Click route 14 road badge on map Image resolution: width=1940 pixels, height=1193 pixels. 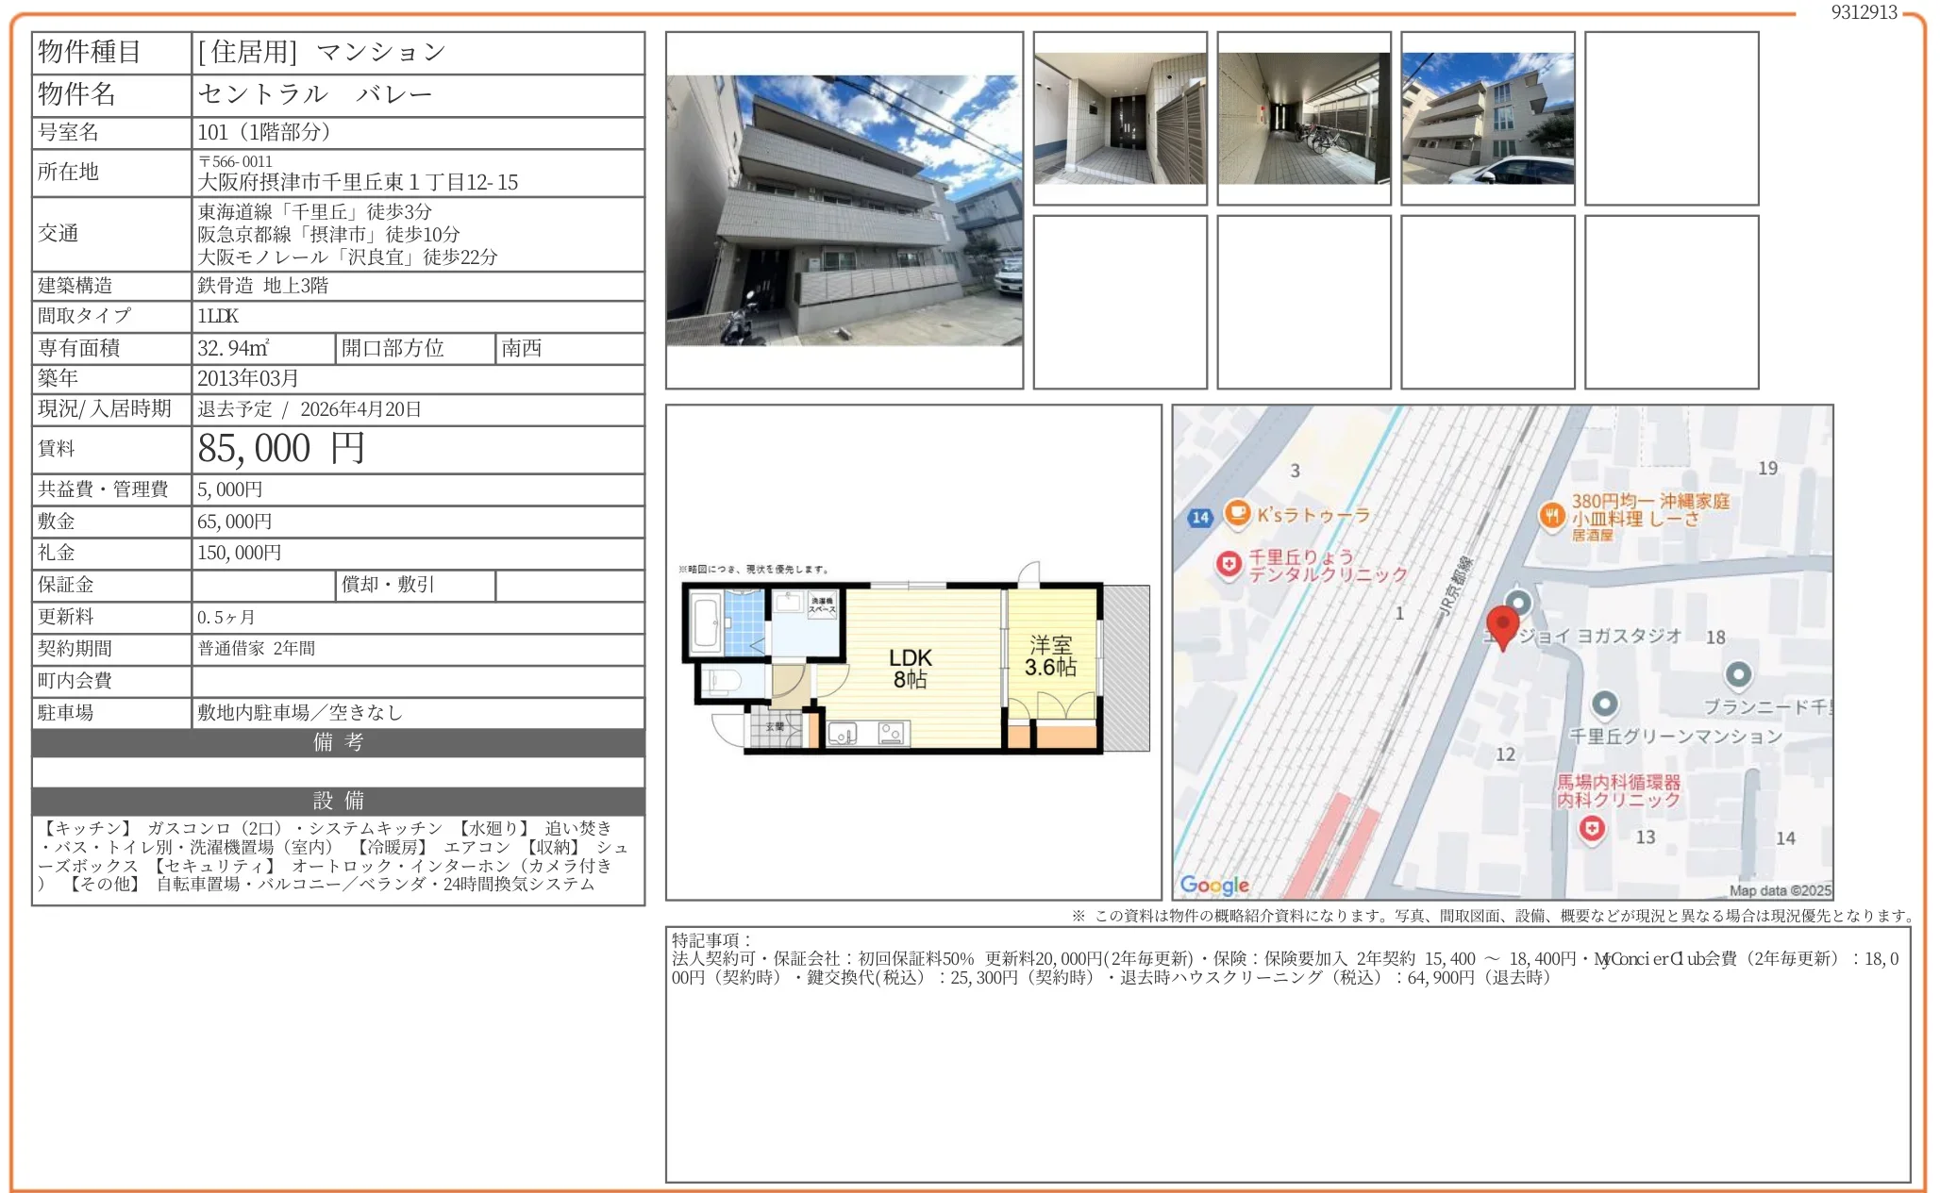1200,517
